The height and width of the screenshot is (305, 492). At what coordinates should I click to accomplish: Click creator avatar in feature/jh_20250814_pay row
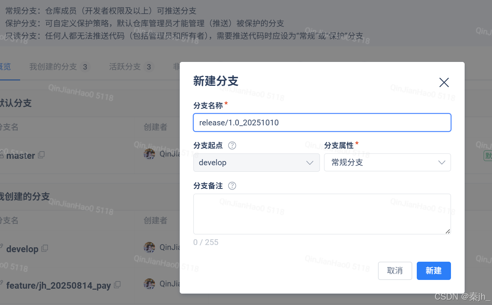(x=149, y=284)
